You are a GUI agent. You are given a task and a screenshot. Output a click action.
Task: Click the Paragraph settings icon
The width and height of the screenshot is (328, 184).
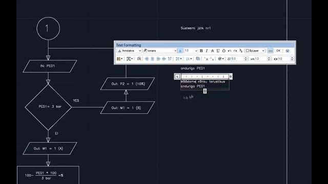click(139, 59)
